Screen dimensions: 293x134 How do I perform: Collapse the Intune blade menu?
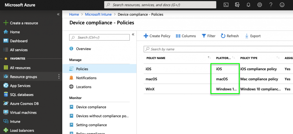tap(133, 35)
